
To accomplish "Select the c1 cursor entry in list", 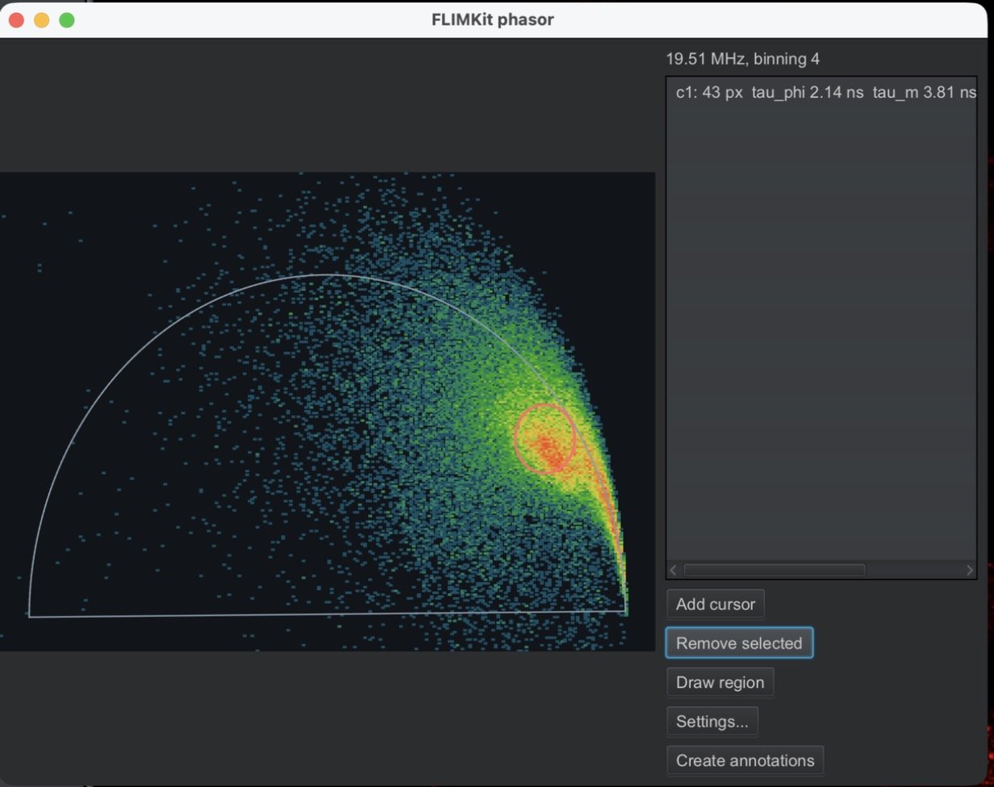I will pyautogui.click(x=821, y=93).
